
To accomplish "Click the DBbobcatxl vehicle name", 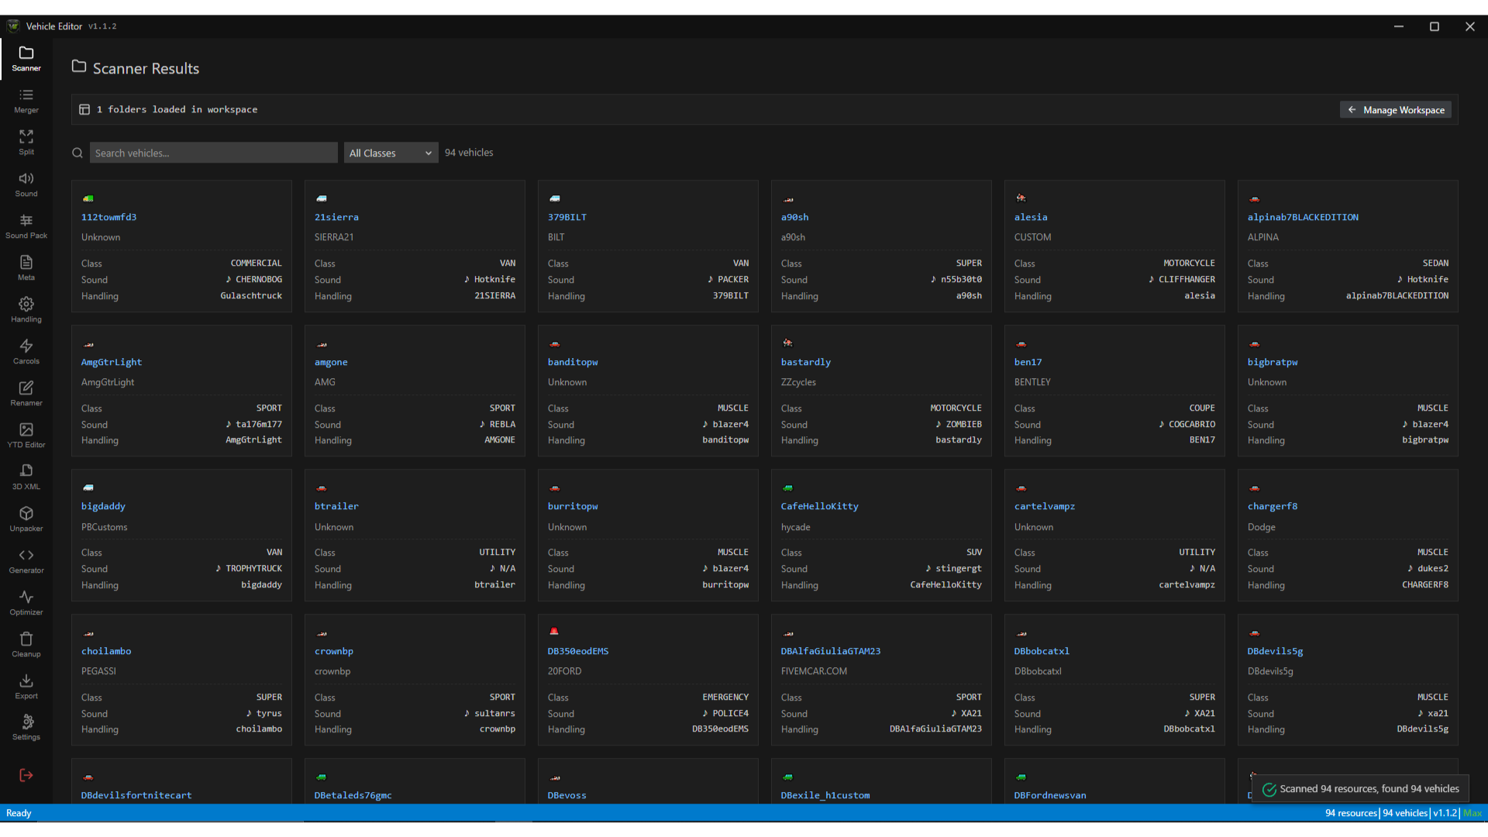I will [x=1042, y=651].
